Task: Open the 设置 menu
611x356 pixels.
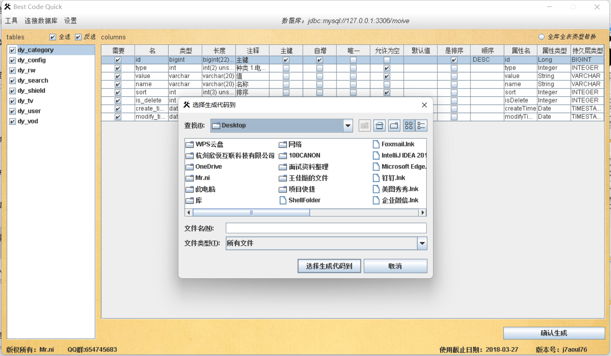Action: point(70,21)
